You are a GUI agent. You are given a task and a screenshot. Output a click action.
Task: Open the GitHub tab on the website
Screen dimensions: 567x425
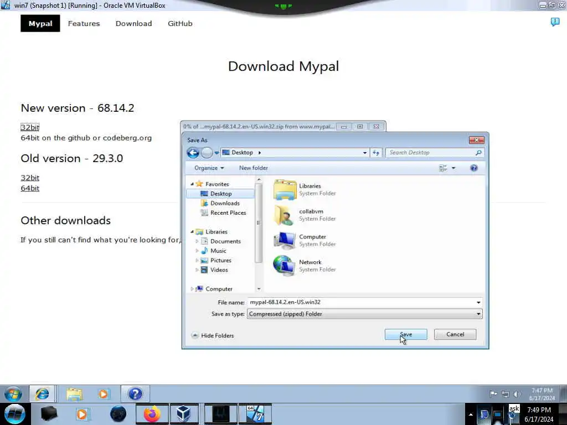[x=180, y=23]
